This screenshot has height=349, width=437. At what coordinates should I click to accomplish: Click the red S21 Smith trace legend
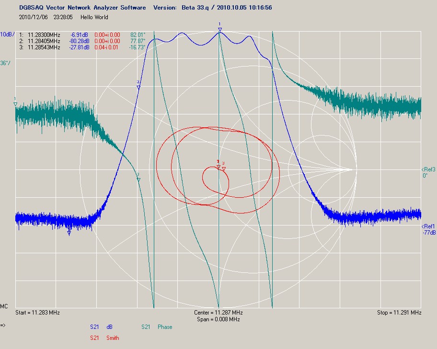click(104, 338)
